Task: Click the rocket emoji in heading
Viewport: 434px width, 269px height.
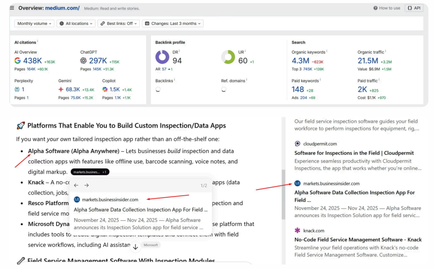Action: tap(20, 126)
